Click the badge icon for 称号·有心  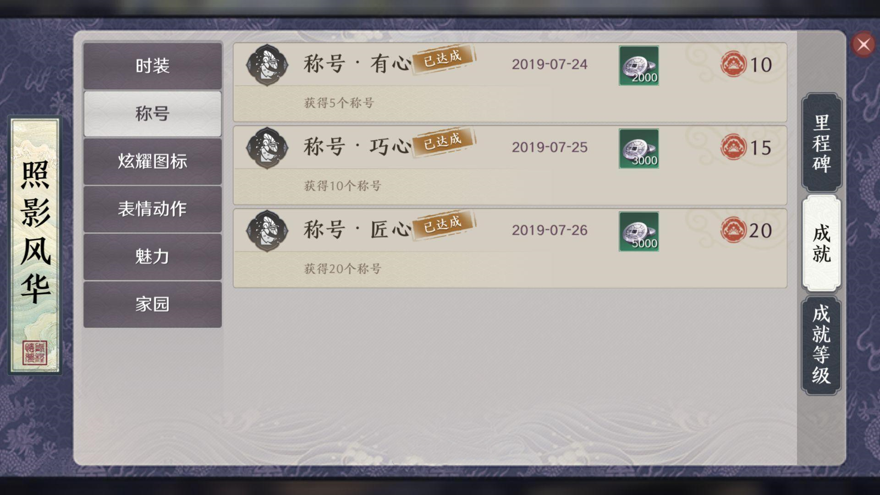click(267, 65)
